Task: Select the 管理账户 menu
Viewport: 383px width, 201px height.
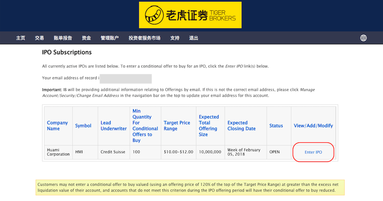Action: 109,38
